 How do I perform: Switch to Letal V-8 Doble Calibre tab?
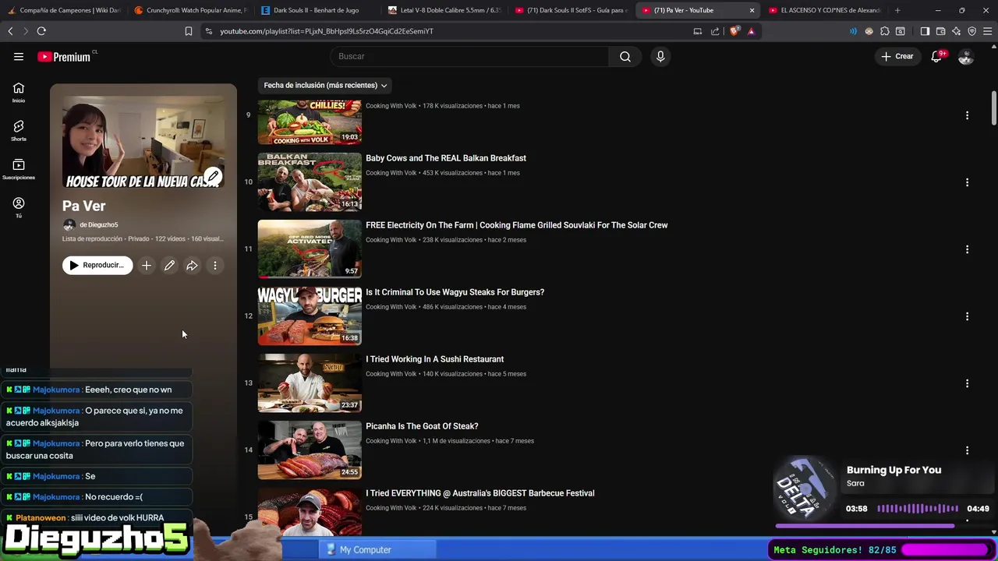(x=443, y=10)
